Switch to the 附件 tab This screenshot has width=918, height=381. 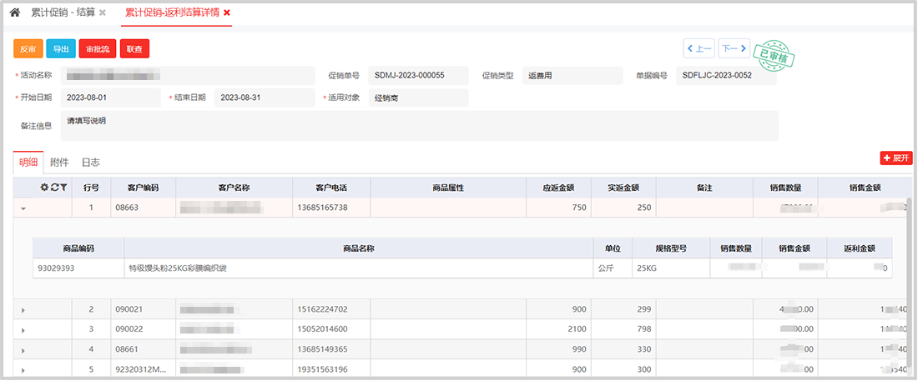[x=59, y=163]
